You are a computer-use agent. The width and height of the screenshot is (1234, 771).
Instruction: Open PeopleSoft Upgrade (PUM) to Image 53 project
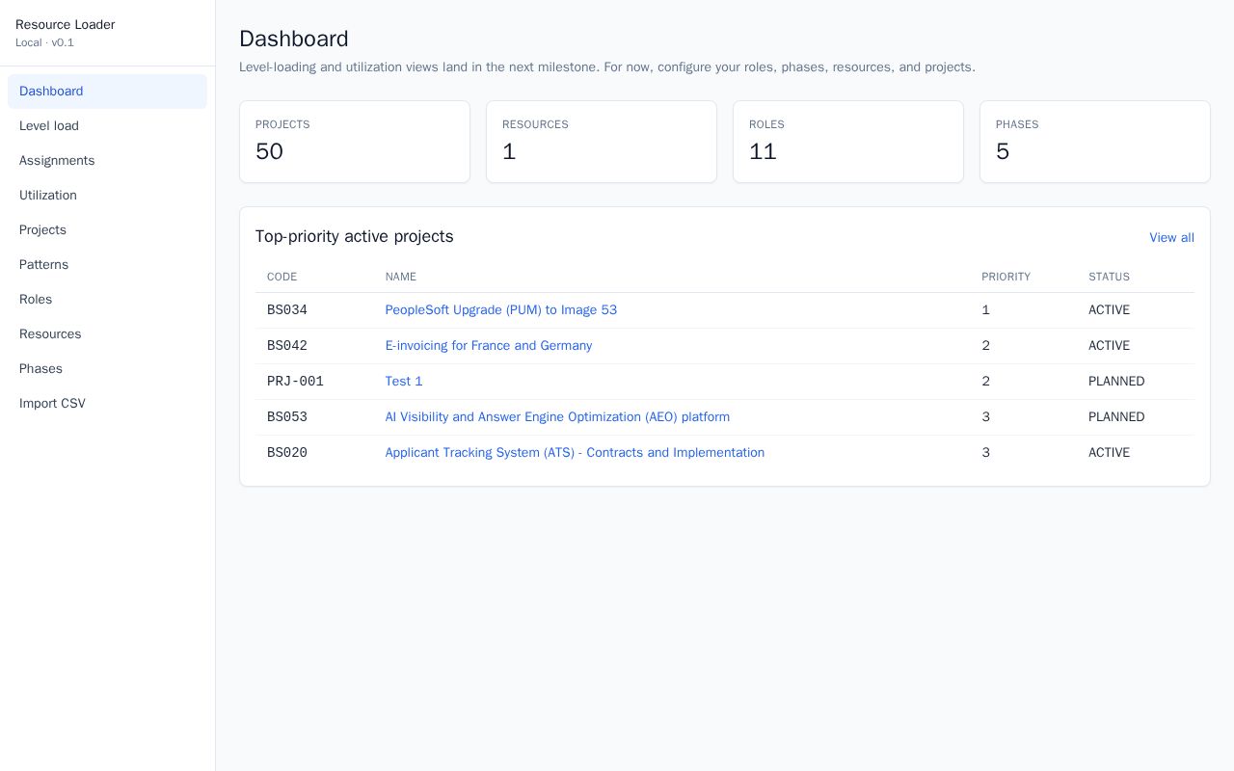(501, 310)
